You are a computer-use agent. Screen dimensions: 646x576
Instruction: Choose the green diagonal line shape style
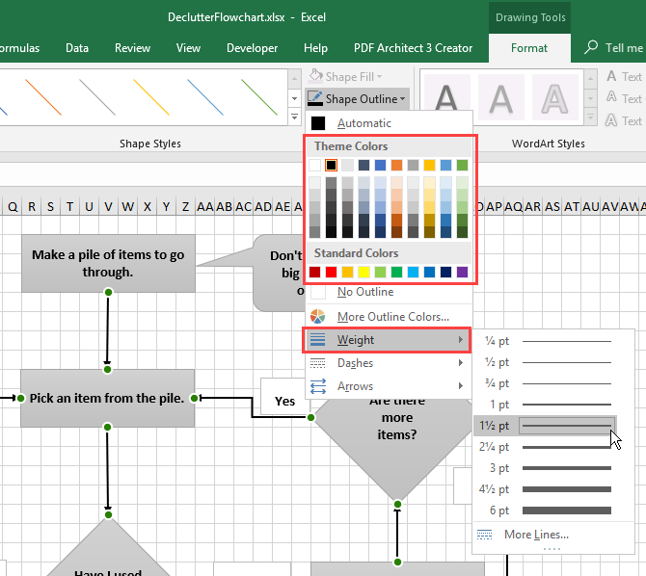(x=258, y=95)
